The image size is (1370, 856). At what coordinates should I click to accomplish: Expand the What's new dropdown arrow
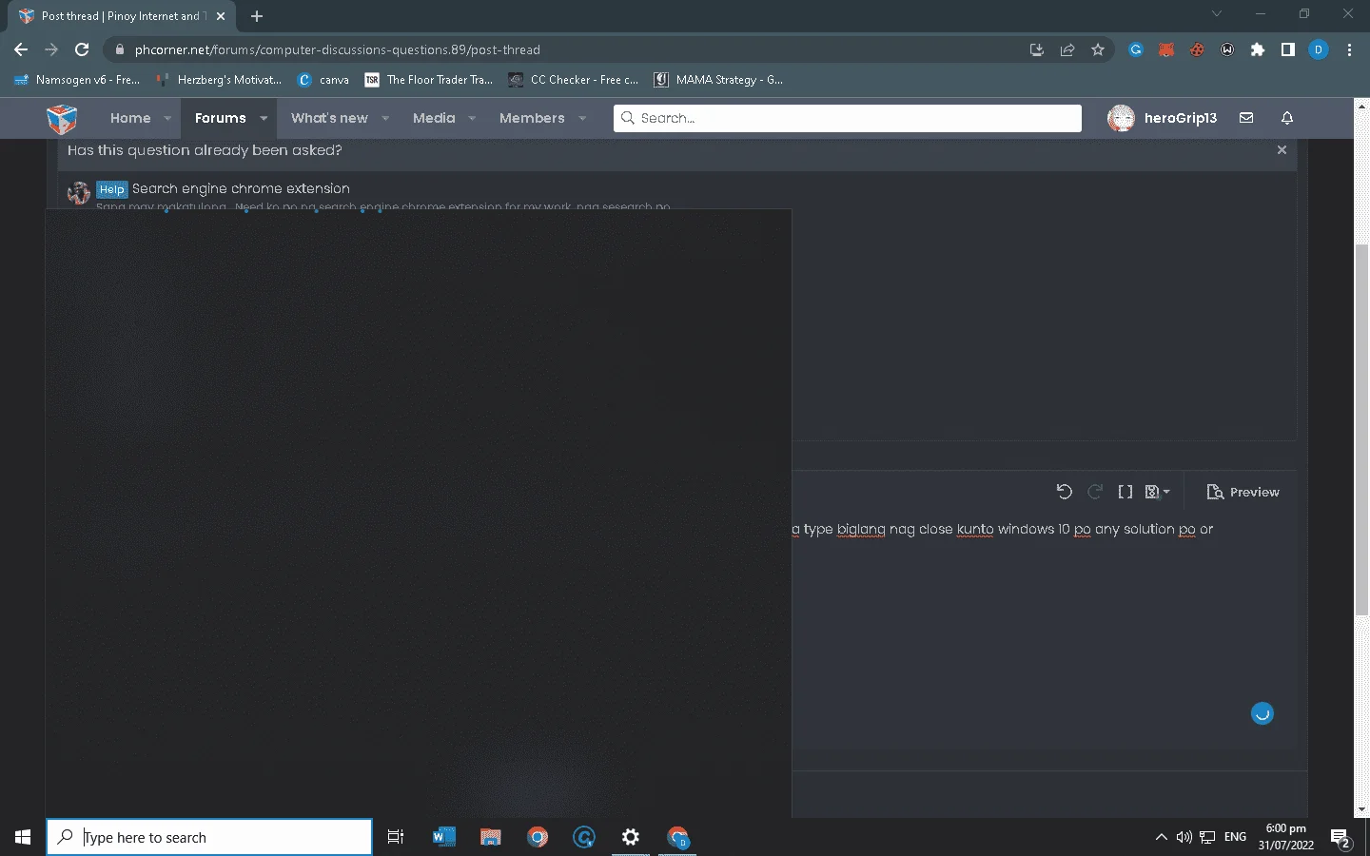385,118
